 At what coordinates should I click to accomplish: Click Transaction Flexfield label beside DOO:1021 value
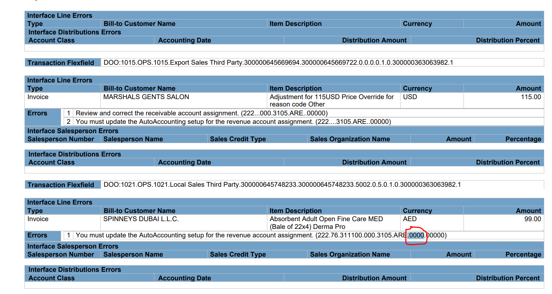61,185
